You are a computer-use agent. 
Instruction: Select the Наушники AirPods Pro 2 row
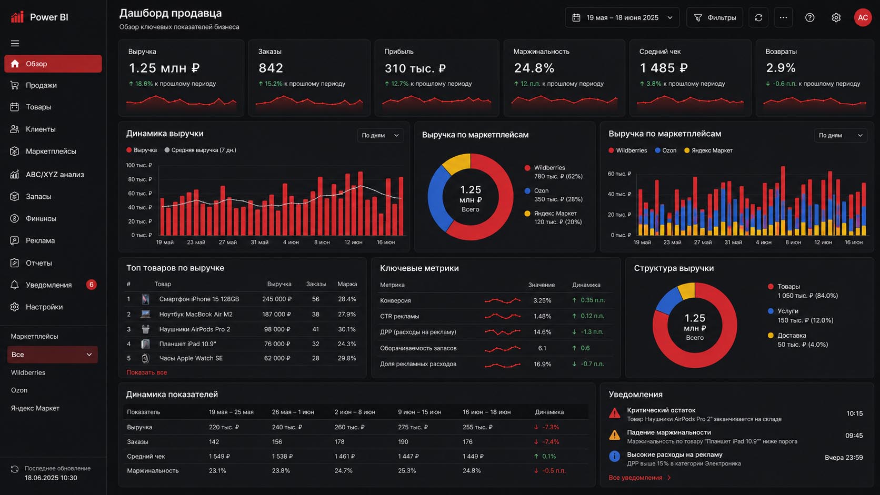[242, 329]
